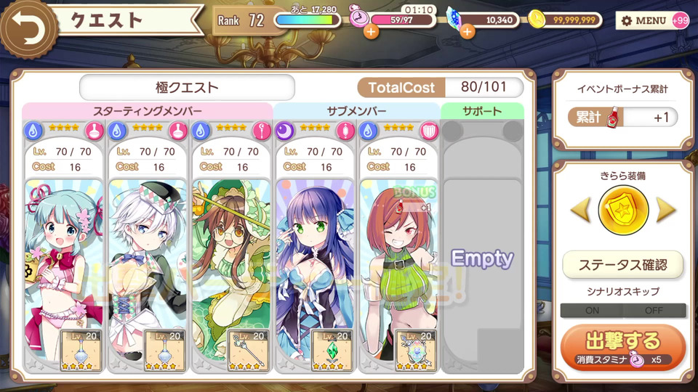Click the staff weapon icon on third member

248,351
